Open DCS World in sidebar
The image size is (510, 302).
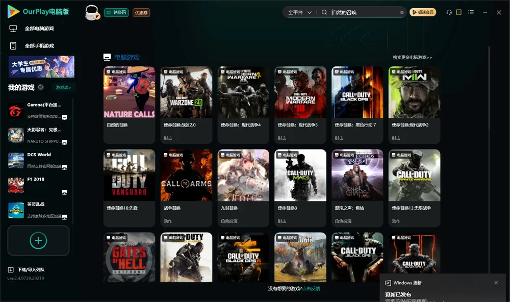point(38,160)
